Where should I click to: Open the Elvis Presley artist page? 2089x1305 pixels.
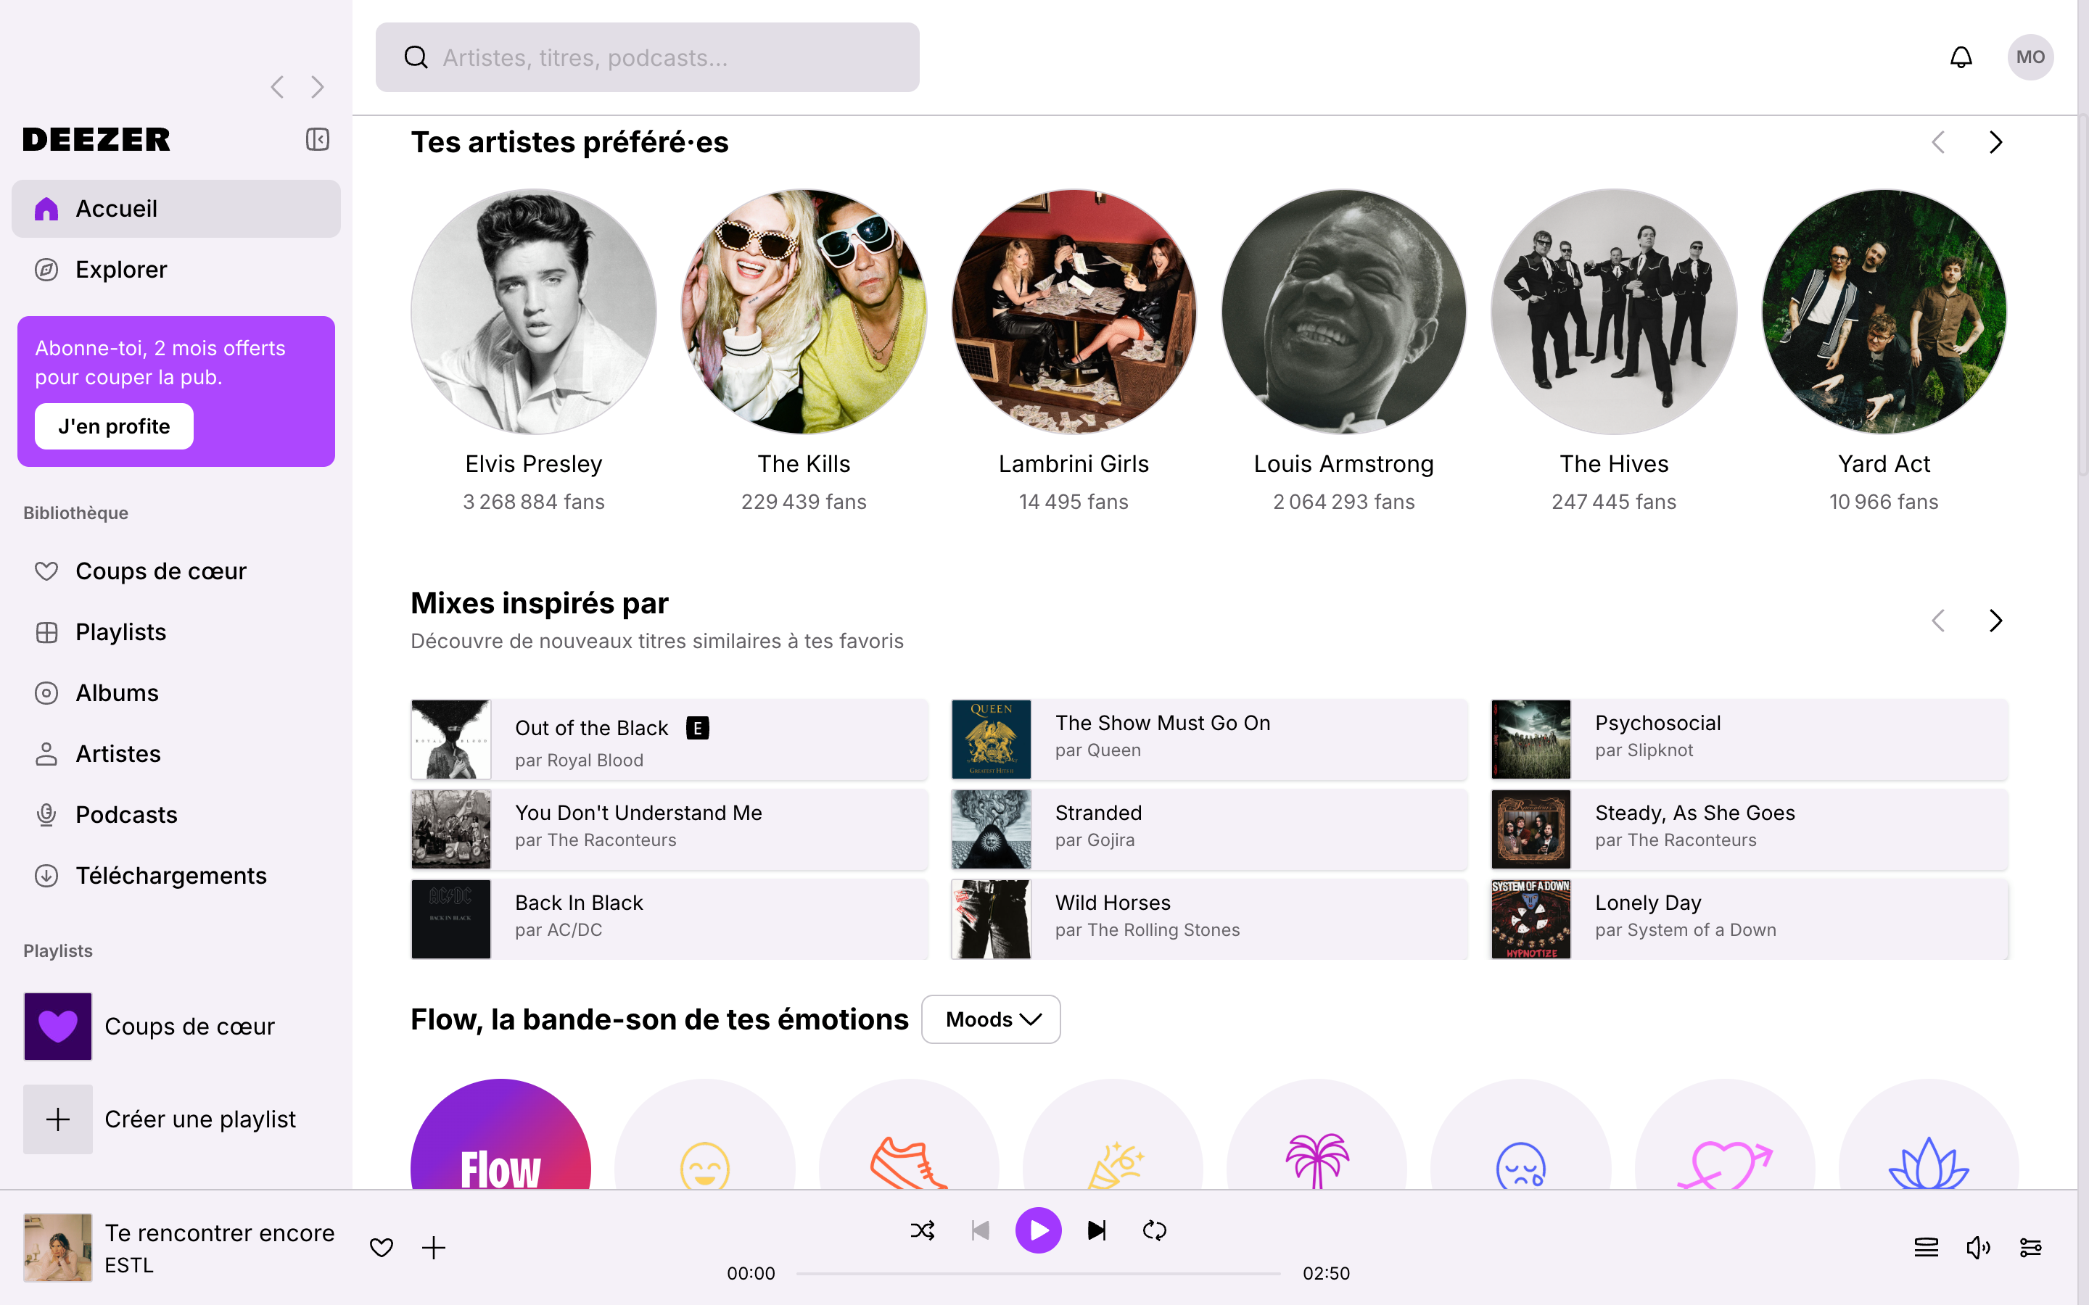point(533,312)
